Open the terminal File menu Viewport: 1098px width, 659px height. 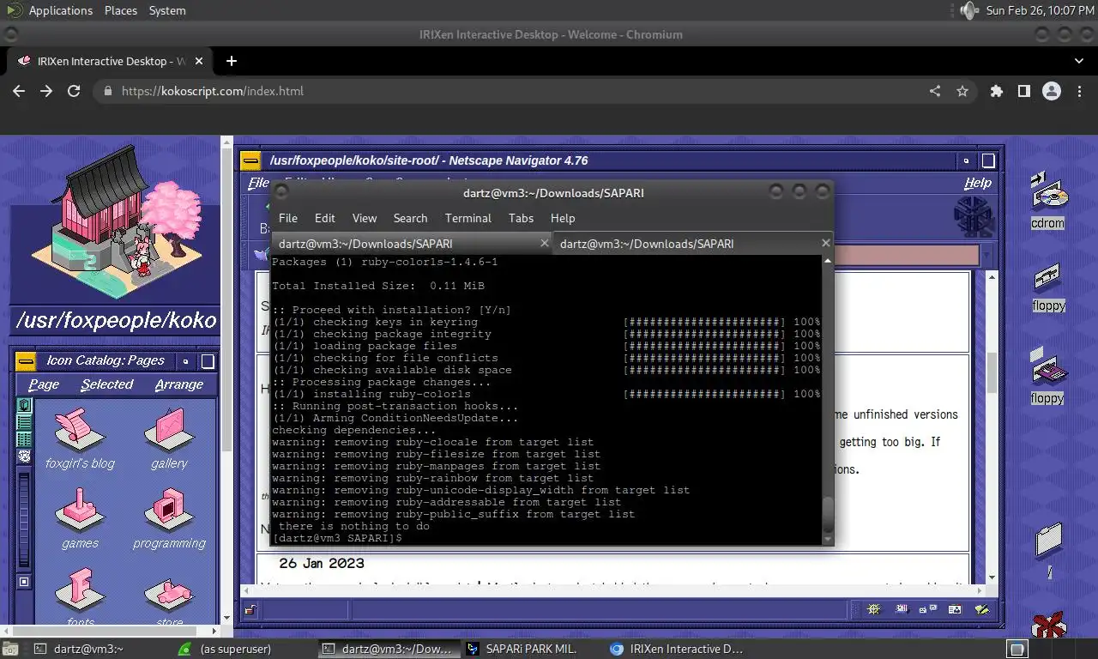click(x=288, y=218)
